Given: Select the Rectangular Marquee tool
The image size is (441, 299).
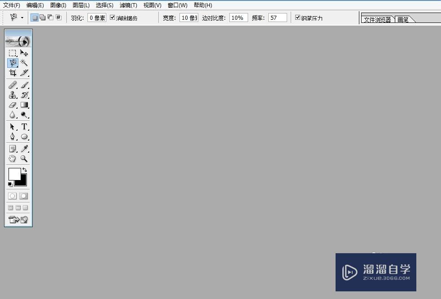Looking at the screenshot, I should point(13,53).
